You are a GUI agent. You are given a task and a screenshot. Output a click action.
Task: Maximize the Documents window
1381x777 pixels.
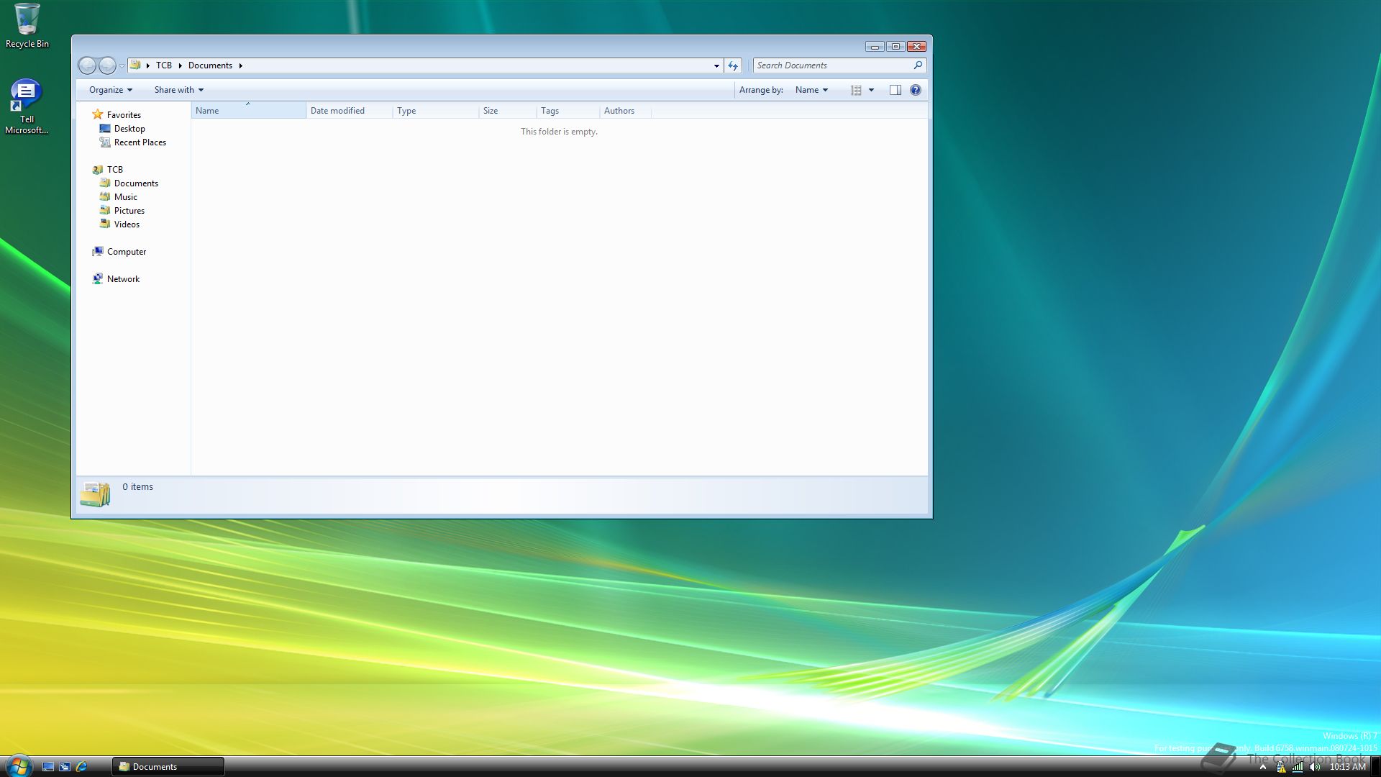pyautogui.click(x=895, y=47)
